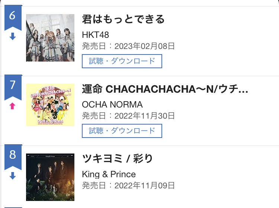Click the rank 6 ribbon badge
The image size is (279, 208).
[x=13, y=17]
